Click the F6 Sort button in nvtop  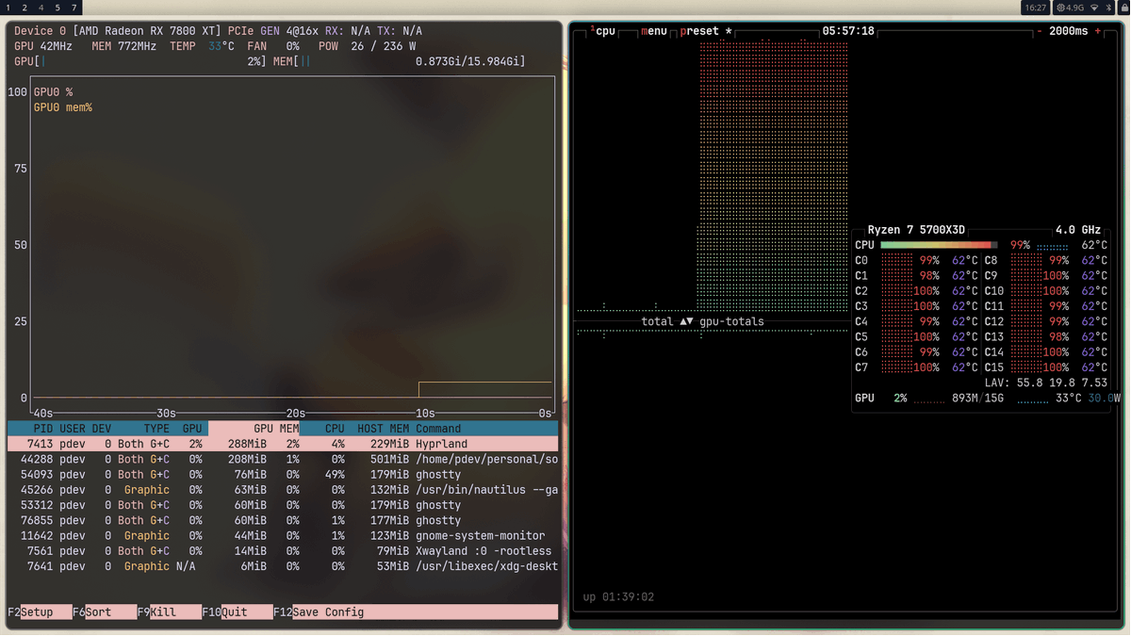[105, 612]
